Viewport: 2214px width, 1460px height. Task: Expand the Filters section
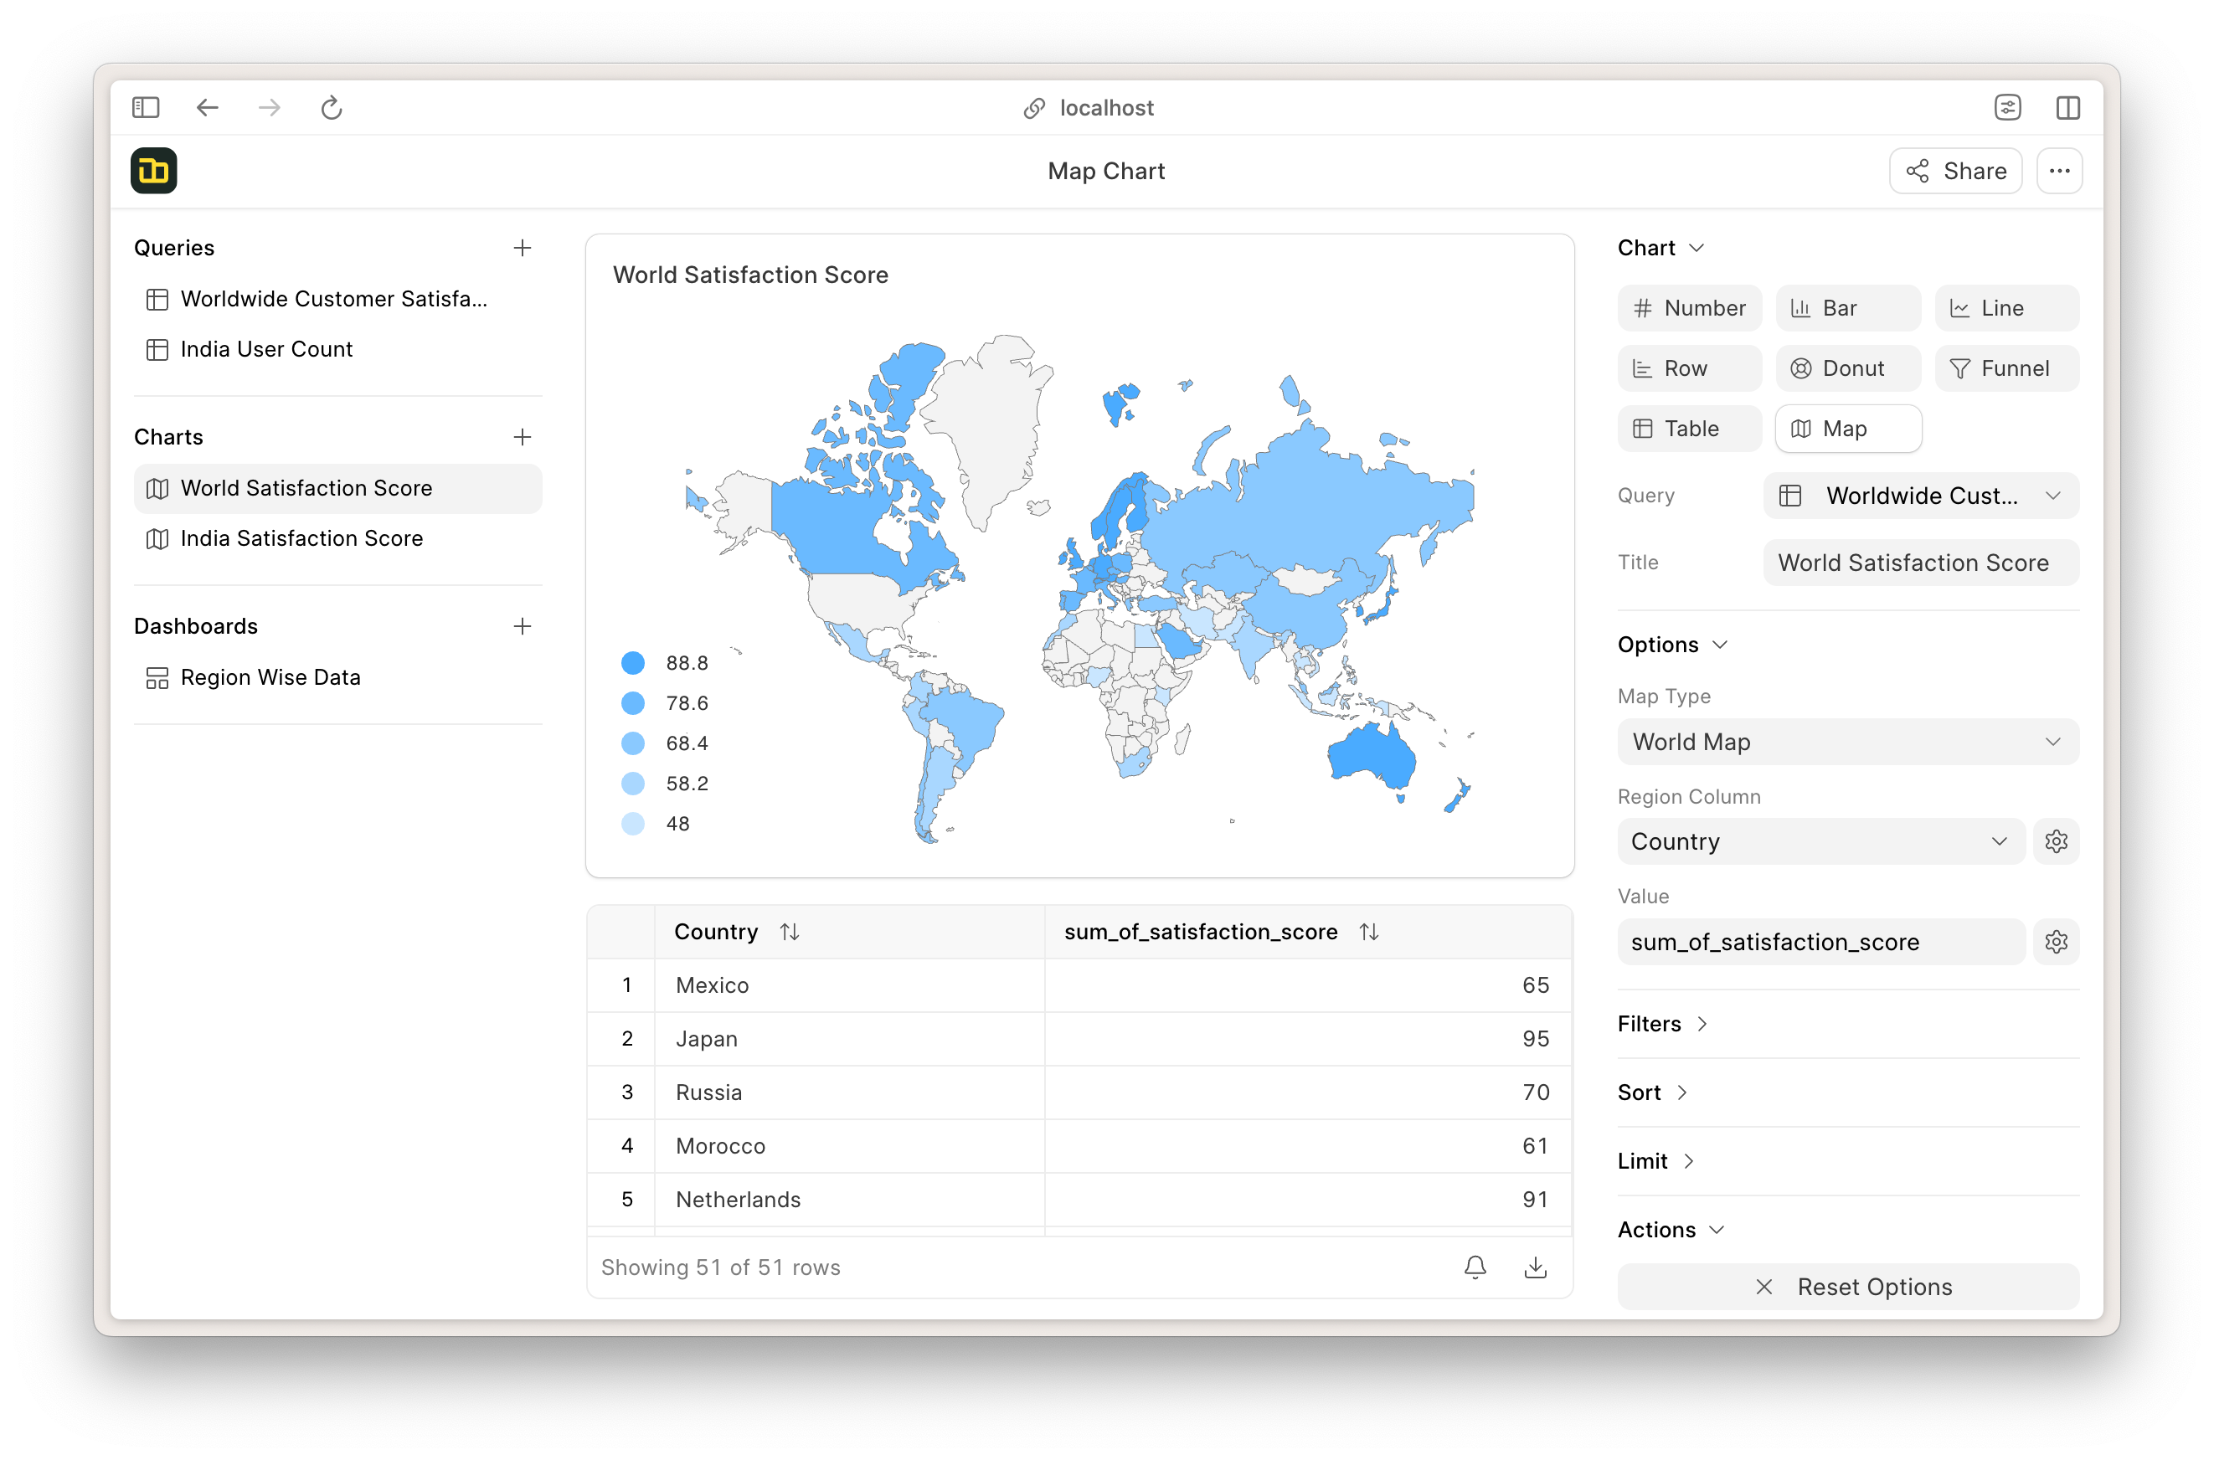(x=1663, y=1023)
